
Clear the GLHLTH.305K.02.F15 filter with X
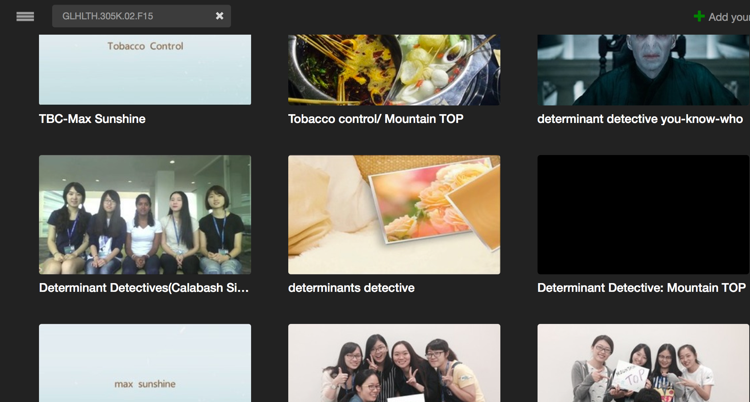(219, 16)
